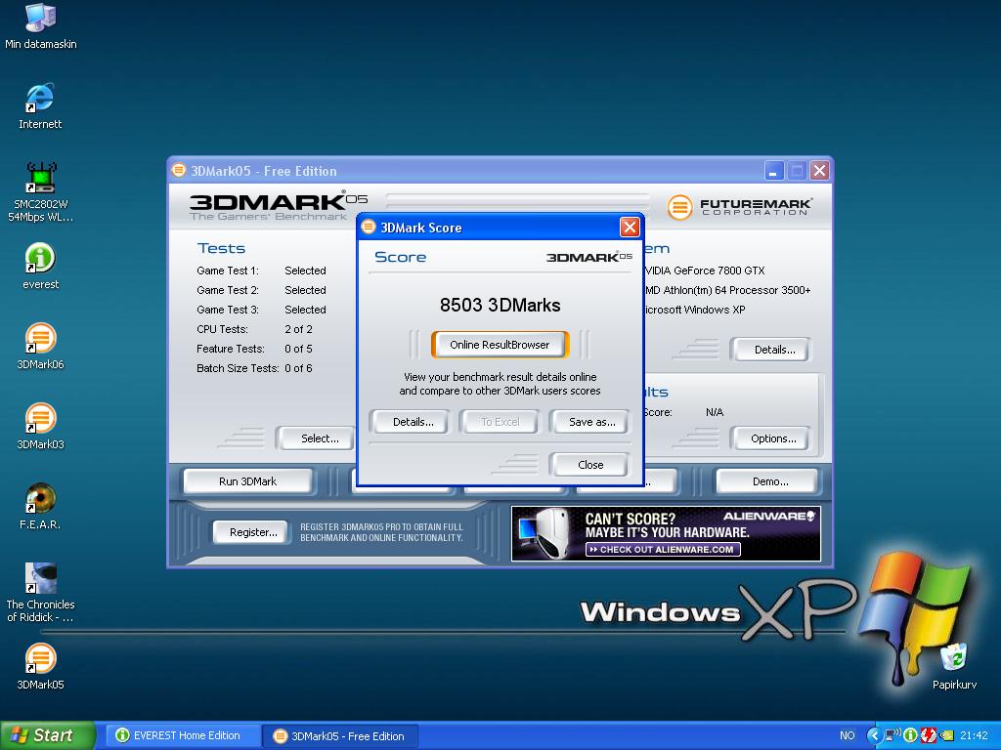
Task: Select the 3DMark03 desktop shortcut
Action: click(40, 426)
